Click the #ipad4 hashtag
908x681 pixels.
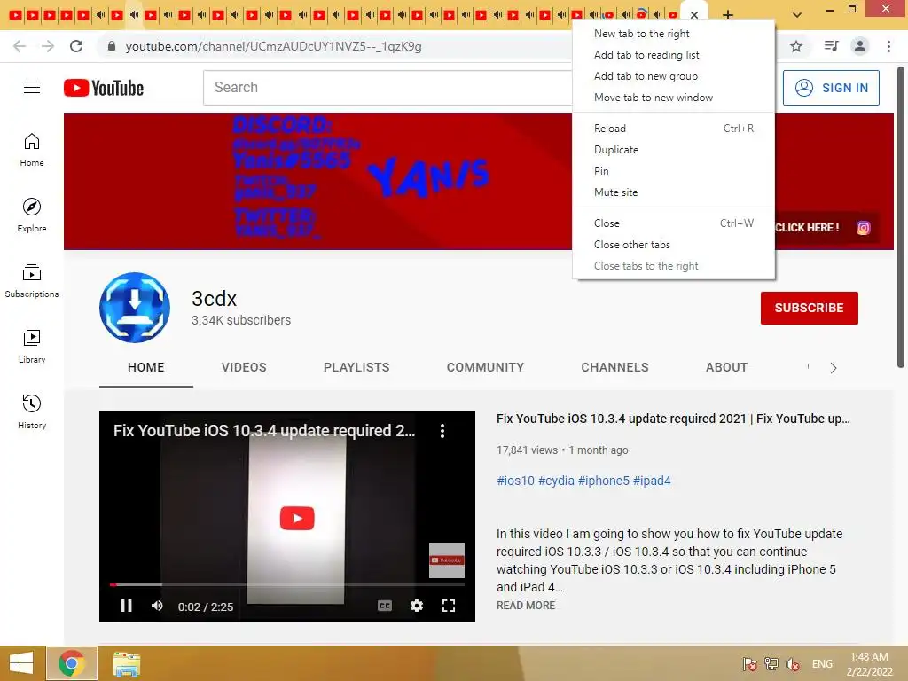(652, 481)
